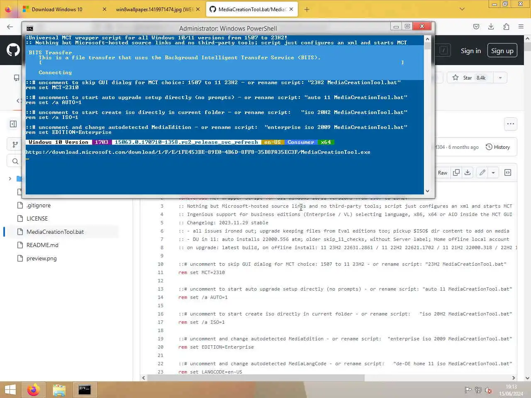Click scroll left arrow of code view

click(x=144, y=378)
